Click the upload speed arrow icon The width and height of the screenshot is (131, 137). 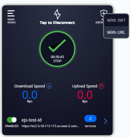pyautogui.click(x=101, y=86)
